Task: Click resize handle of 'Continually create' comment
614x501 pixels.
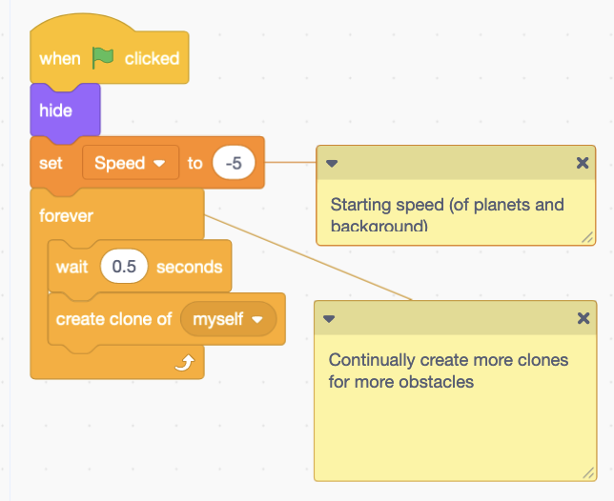Action: (x=587, y=472)
